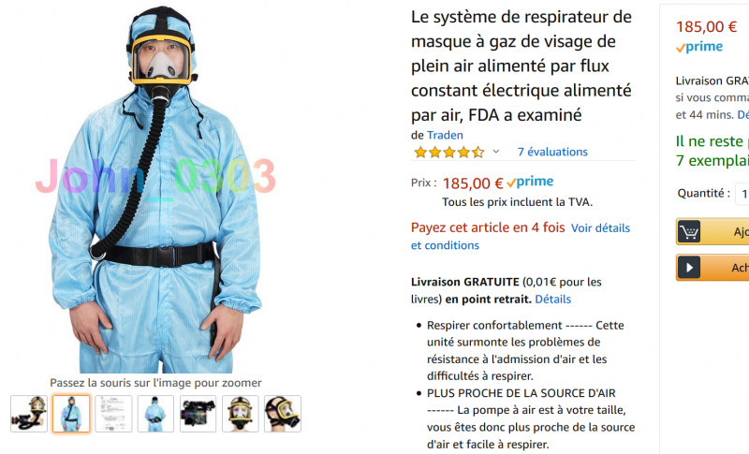749x454 pixels.
Task: Click the main product image
Action: click(x=155, y=189)
